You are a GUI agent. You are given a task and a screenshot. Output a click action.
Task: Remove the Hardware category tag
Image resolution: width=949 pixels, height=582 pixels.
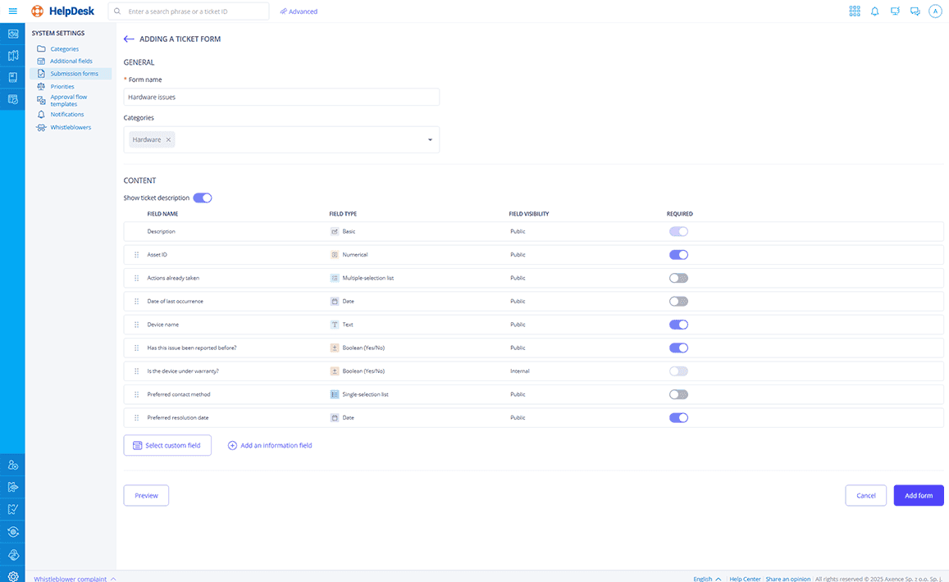(x=169, y=140)
